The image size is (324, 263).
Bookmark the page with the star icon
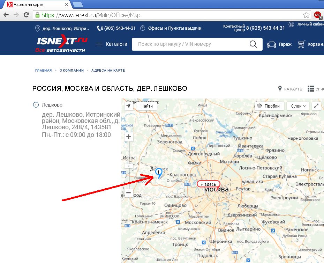[306, 15]
